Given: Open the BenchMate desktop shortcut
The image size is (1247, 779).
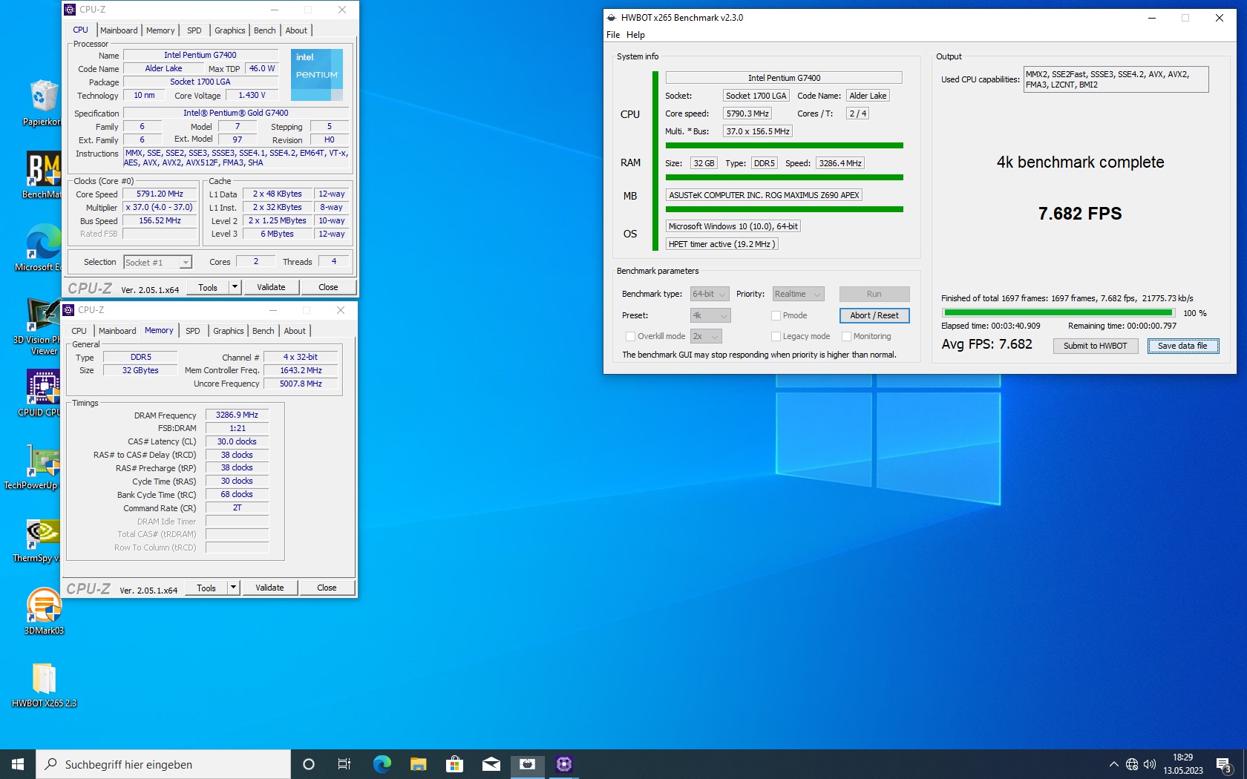Looking at the screenshot, I should (43, 175).
